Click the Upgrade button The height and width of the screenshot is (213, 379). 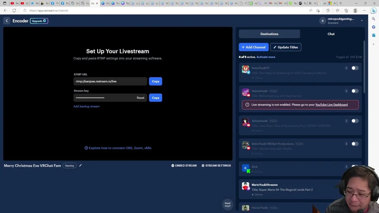point(39,21)
